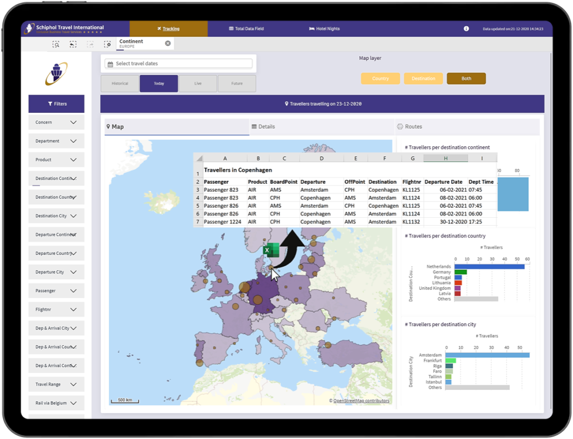Click the Travellers in Copenhagen title cell
Screen dimensions: 573x439
[x=238, y=170]
